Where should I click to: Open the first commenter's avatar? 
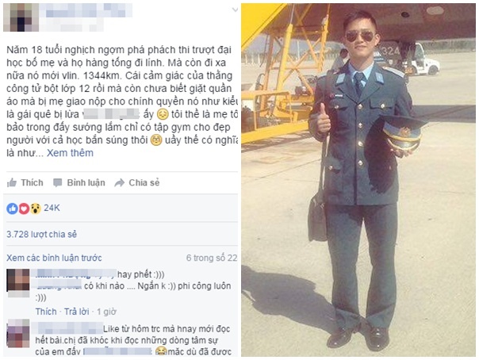[18, 280]
